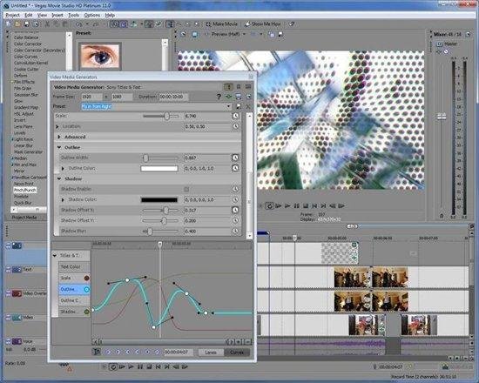Image resolution: width=479 pixels, height=383 pixels.
Task: Click the Frame Size width field
Action: tap(91, 97)
